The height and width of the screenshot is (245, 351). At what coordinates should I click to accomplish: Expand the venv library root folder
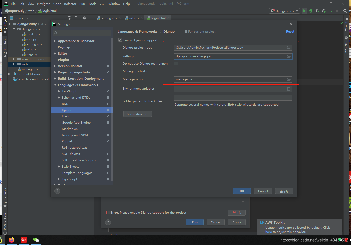tap(14, 59)
